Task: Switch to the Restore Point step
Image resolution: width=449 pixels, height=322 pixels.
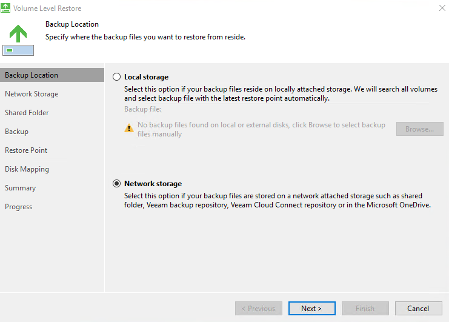Action: click(x=26, y=150)
